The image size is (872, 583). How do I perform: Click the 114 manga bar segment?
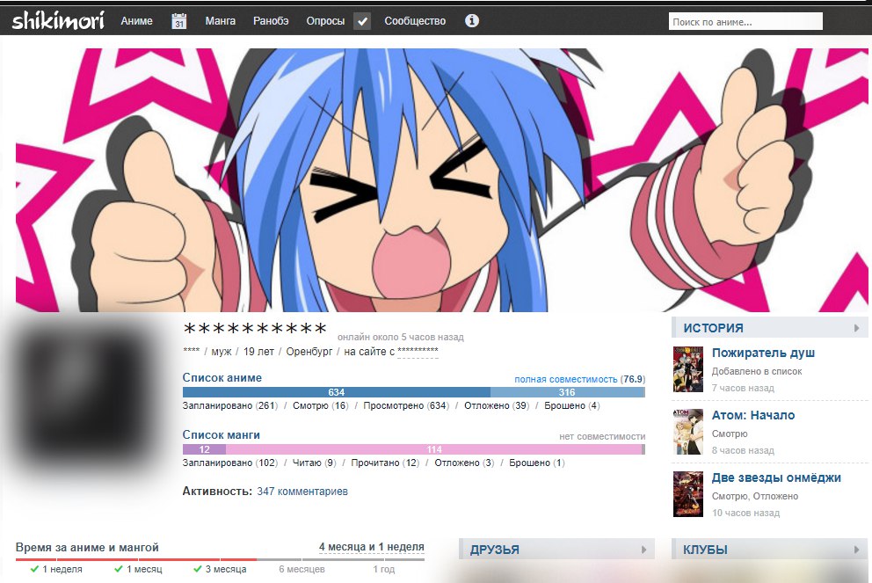(433, 449)
